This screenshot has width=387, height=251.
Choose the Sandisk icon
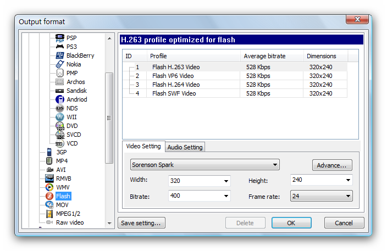coord(60,91)
